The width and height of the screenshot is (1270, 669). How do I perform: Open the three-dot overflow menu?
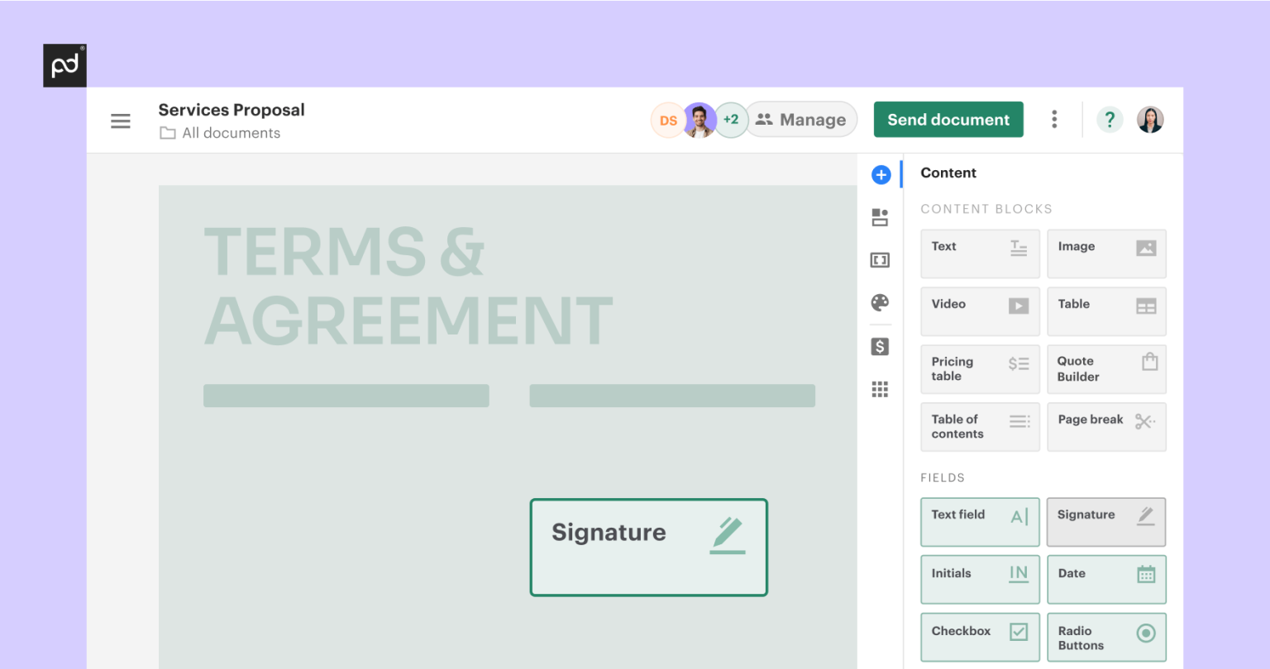point(1054,119)
